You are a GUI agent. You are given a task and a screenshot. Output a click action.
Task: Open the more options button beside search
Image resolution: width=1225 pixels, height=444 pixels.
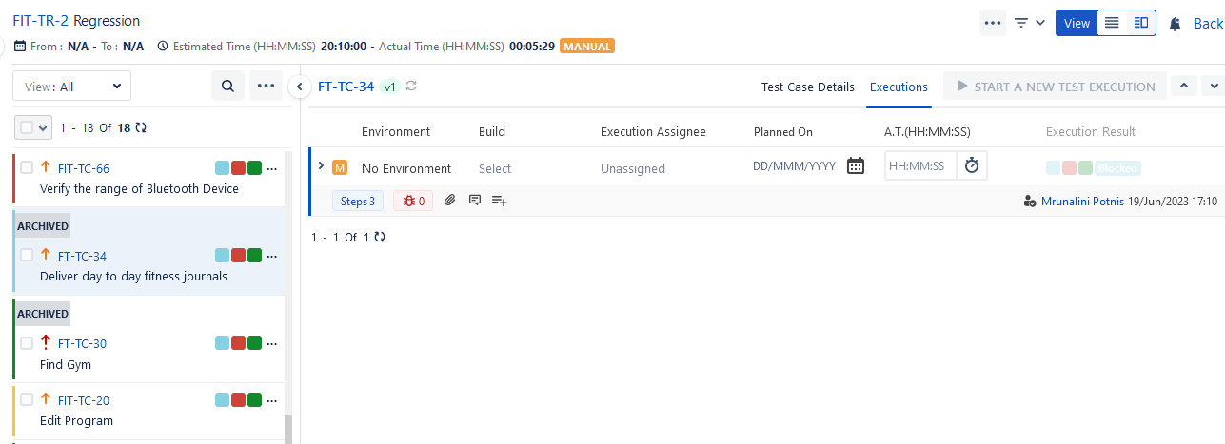267,86
